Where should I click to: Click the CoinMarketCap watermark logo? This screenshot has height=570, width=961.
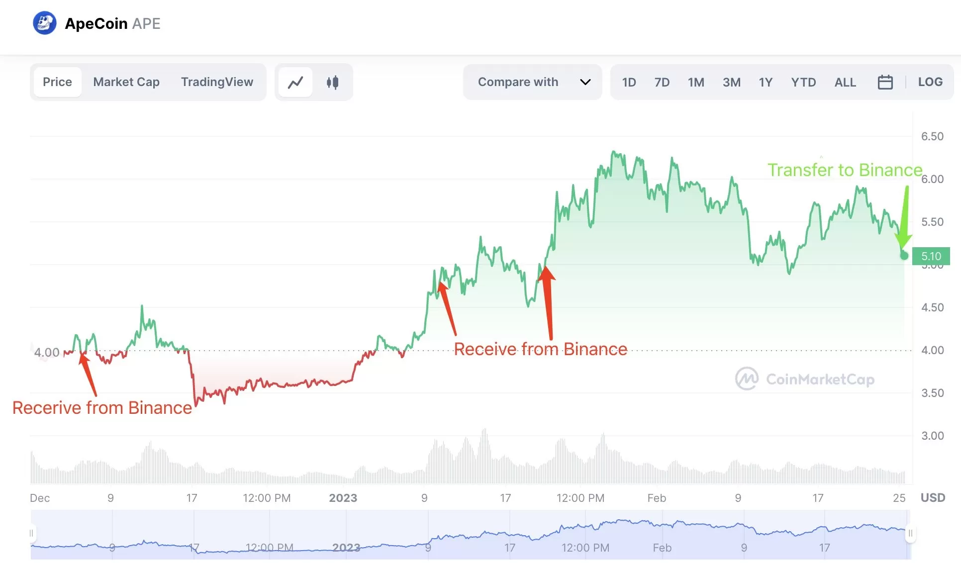click(x=747, y=379)
